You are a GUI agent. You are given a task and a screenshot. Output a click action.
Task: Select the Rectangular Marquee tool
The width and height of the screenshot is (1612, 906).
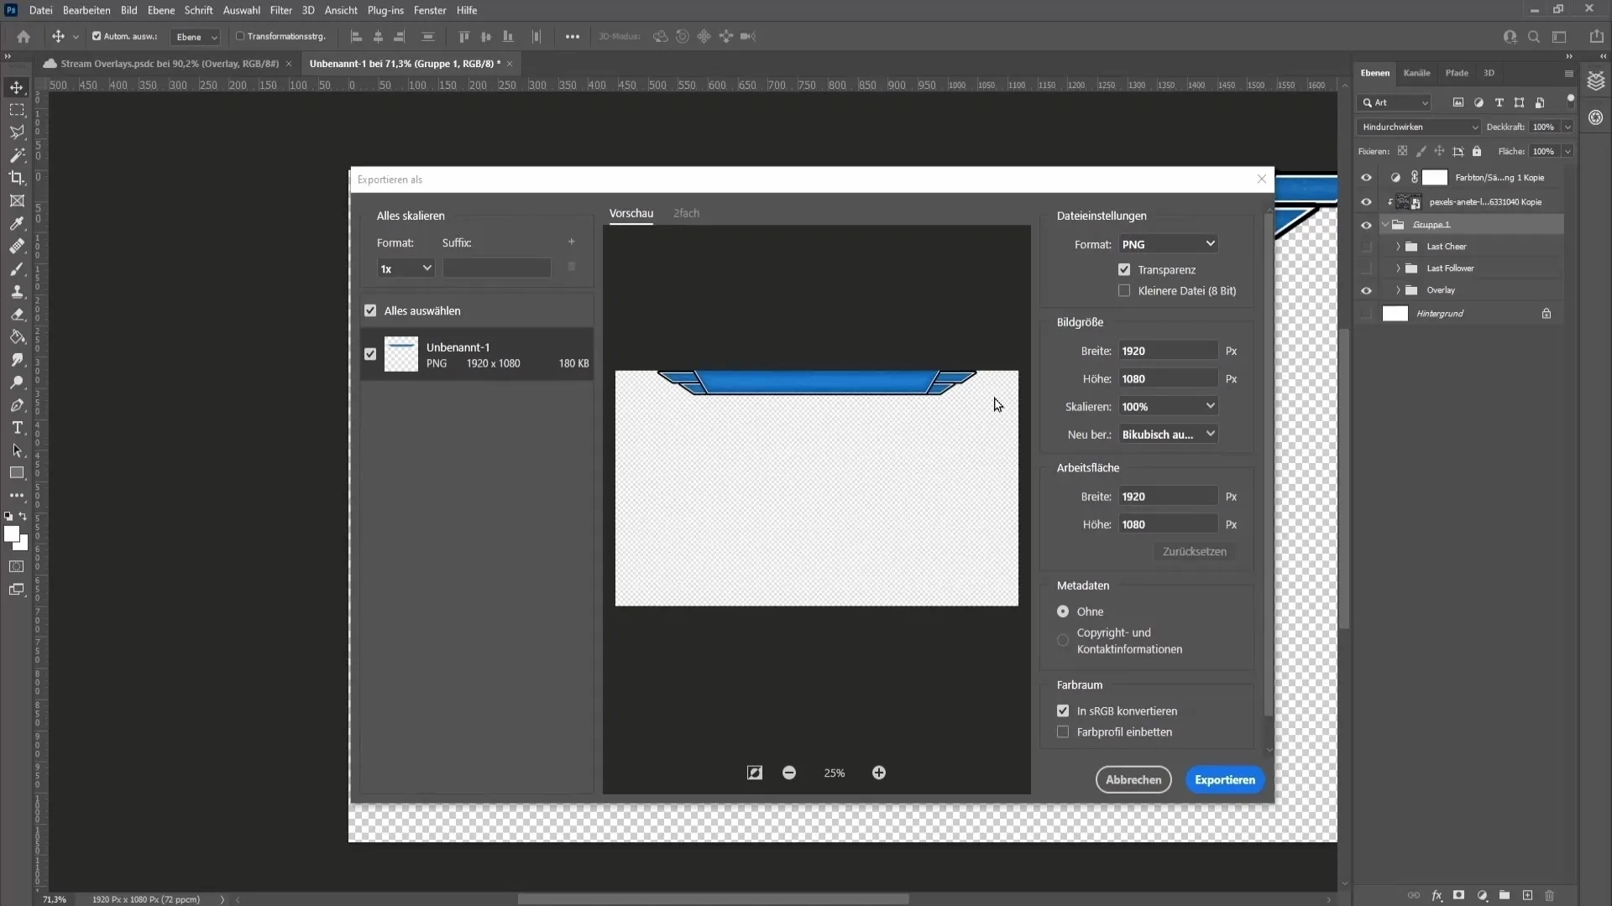17,110
